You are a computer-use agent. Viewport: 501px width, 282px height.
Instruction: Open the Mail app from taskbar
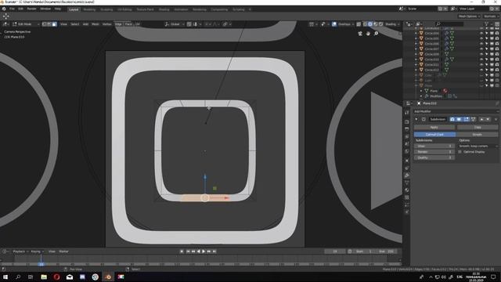pos(70,277)
